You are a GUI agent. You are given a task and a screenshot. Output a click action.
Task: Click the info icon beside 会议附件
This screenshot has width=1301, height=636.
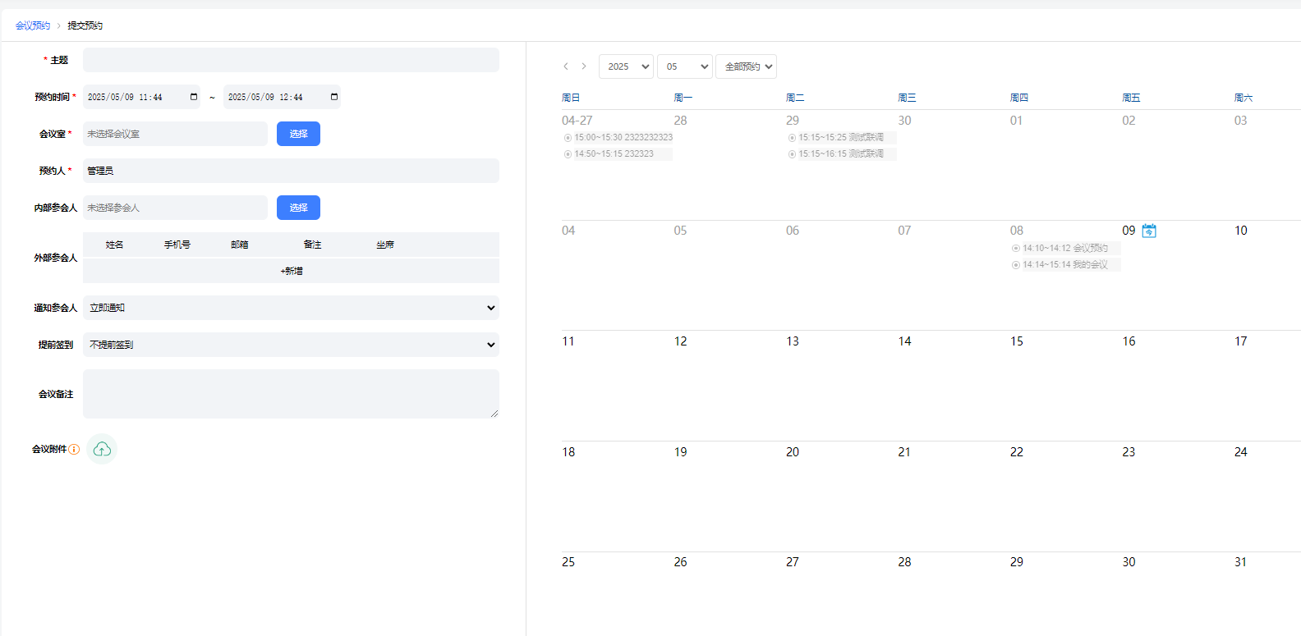74,449
